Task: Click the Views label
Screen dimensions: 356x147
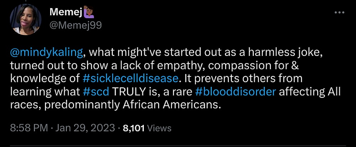Action: pos(159,128)
